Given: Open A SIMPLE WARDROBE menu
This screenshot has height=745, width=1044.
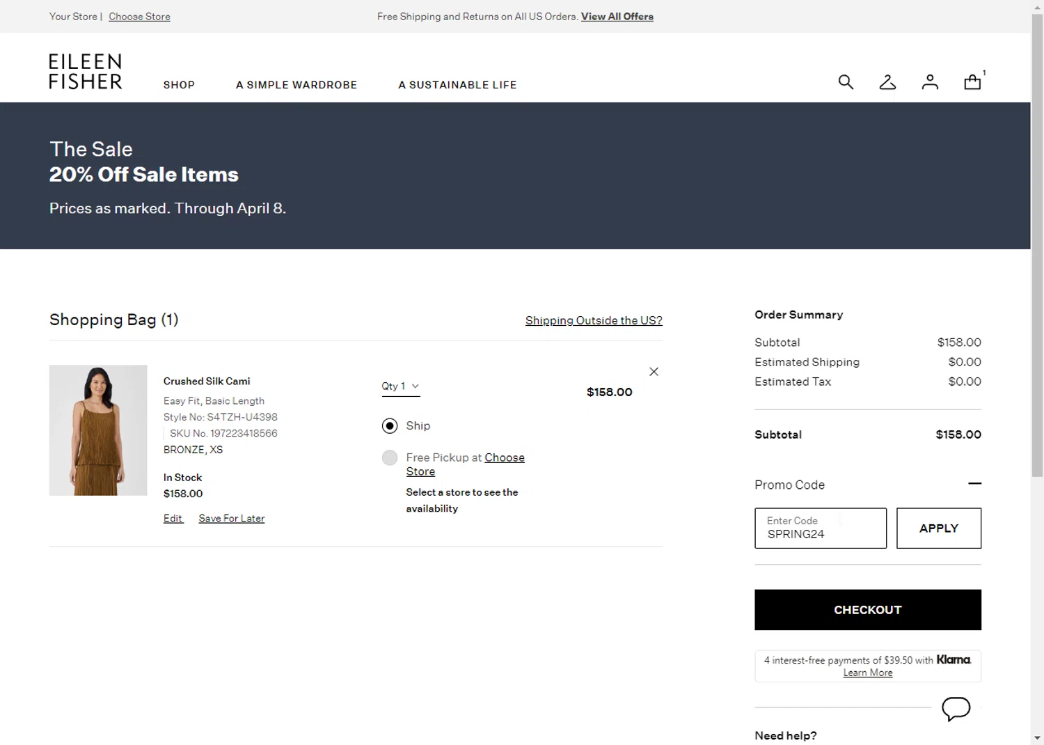Looking at the screenshot, I should coord(296,85).
